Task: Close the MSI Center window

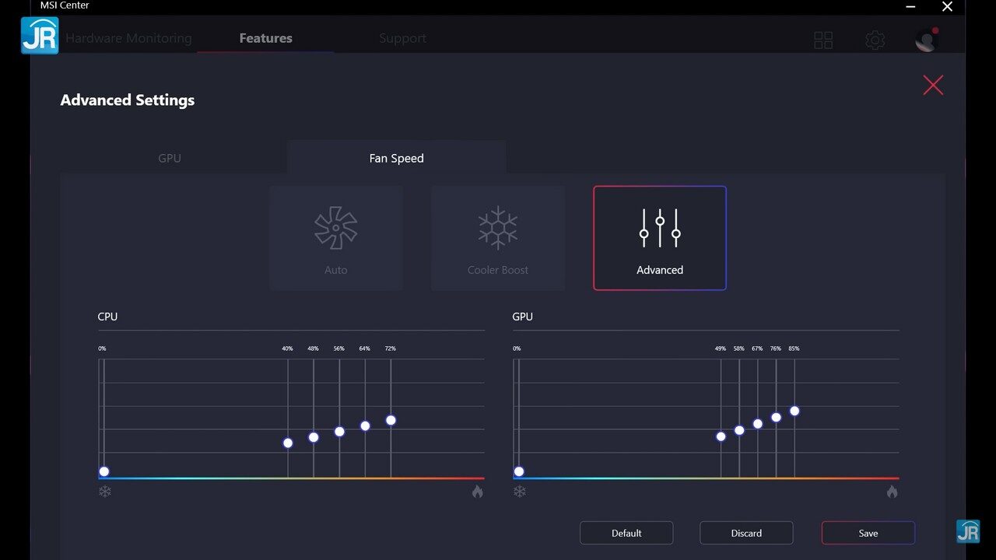Action: 947,7
